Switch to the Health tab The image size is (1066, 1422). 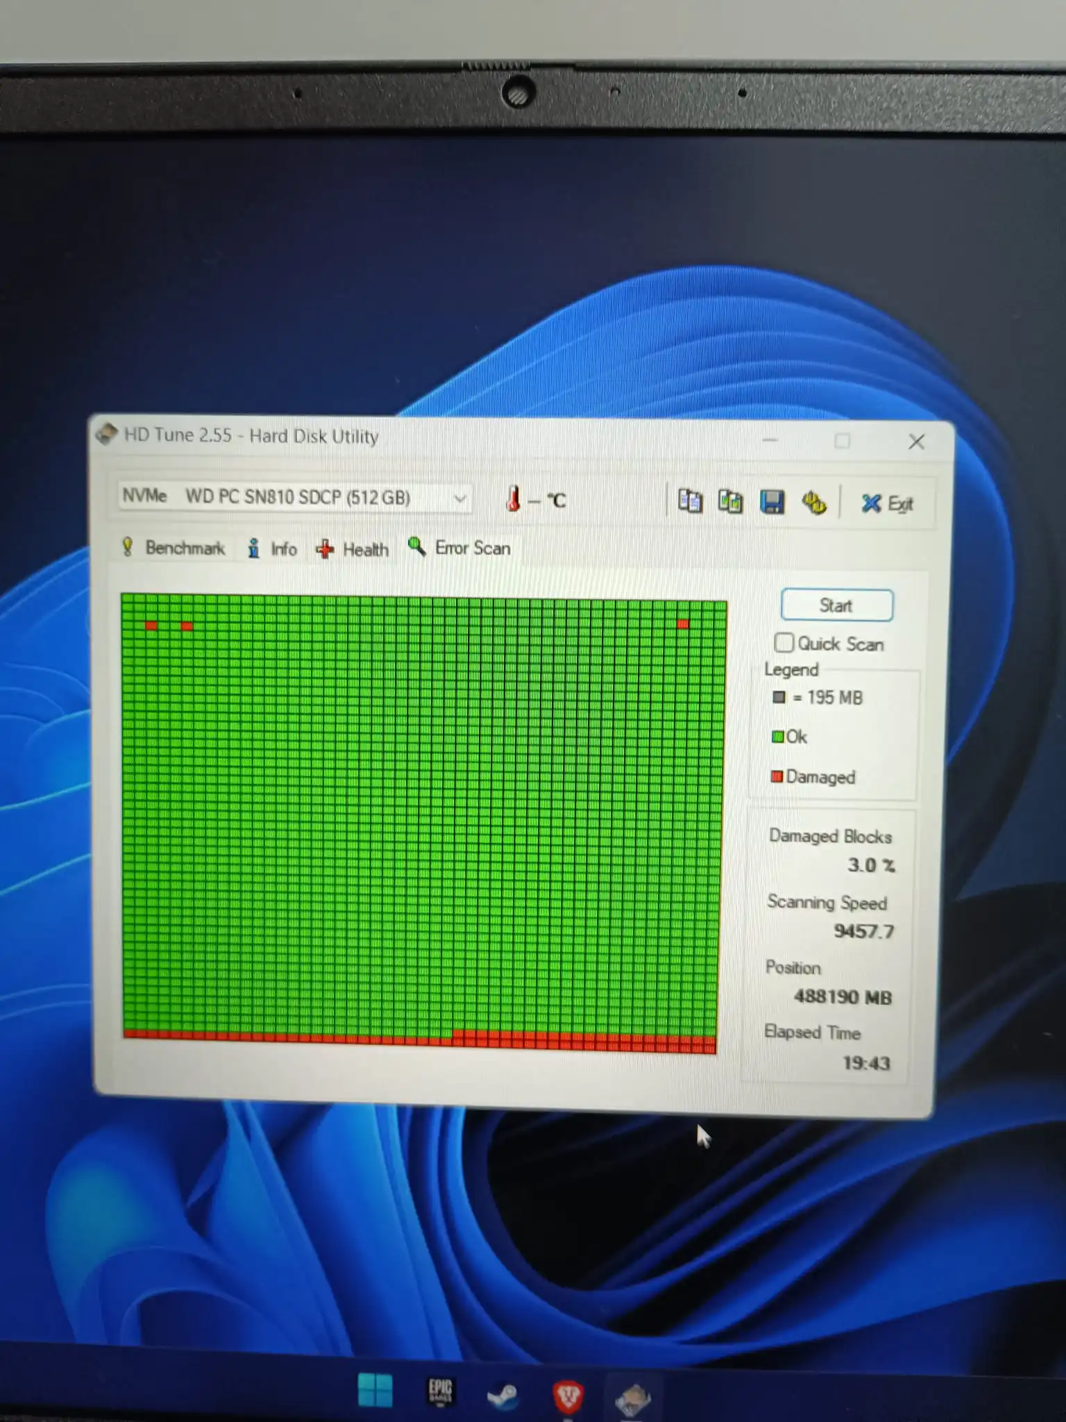(x=353, y=550)
